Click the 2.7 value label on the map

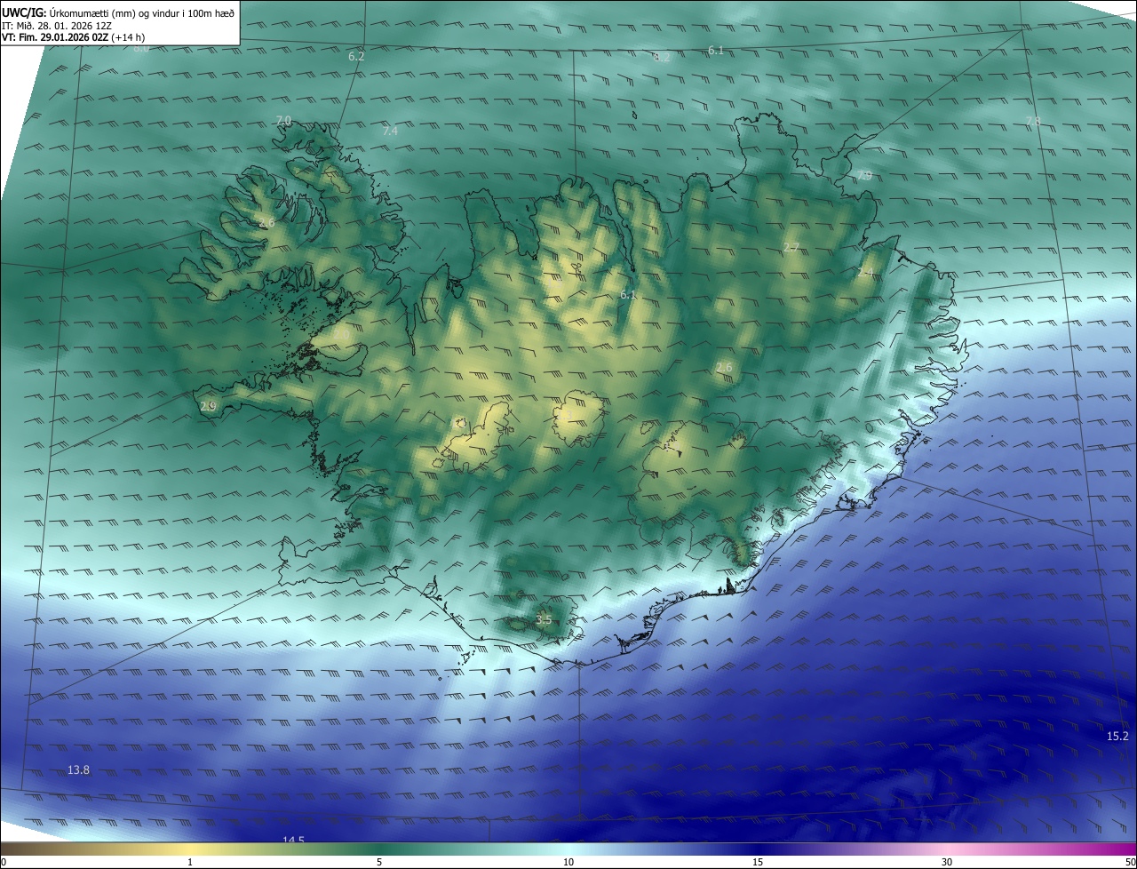click(791, 247)
